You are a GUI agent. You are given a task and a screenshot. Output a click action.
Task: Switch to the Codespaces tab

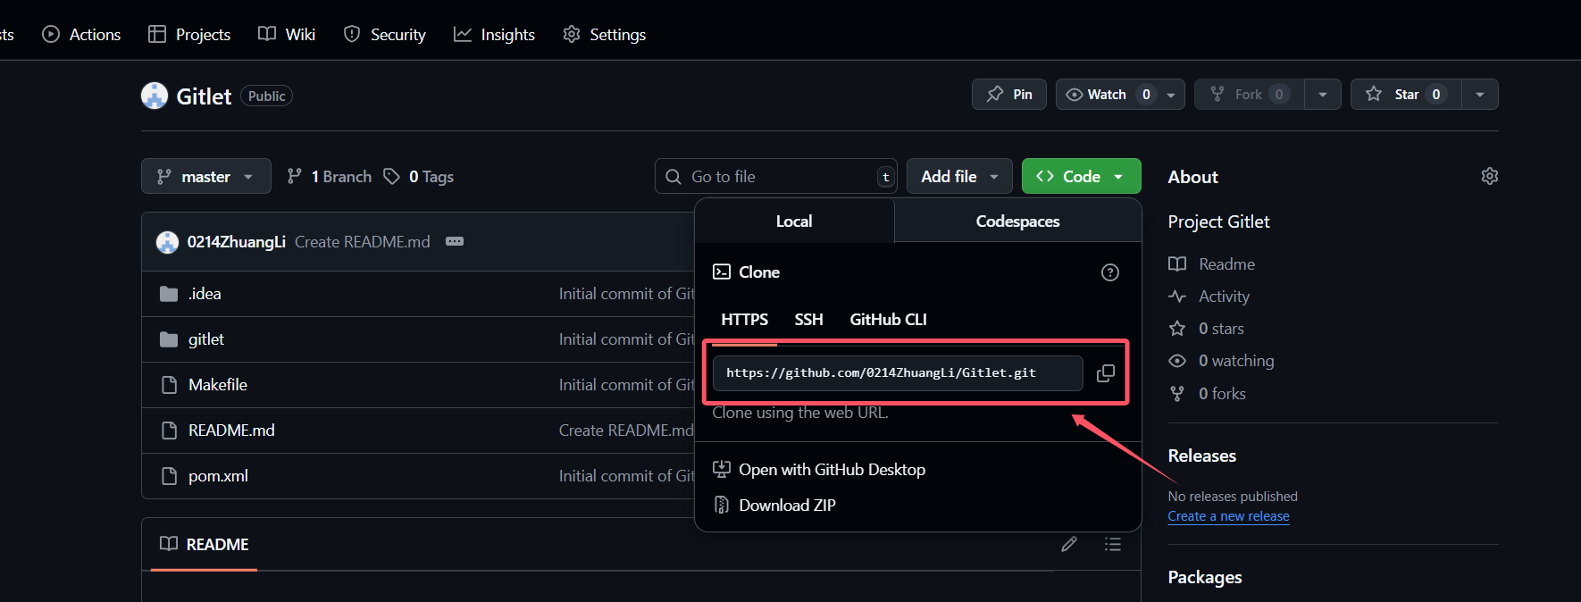[x=1017, y=222]
